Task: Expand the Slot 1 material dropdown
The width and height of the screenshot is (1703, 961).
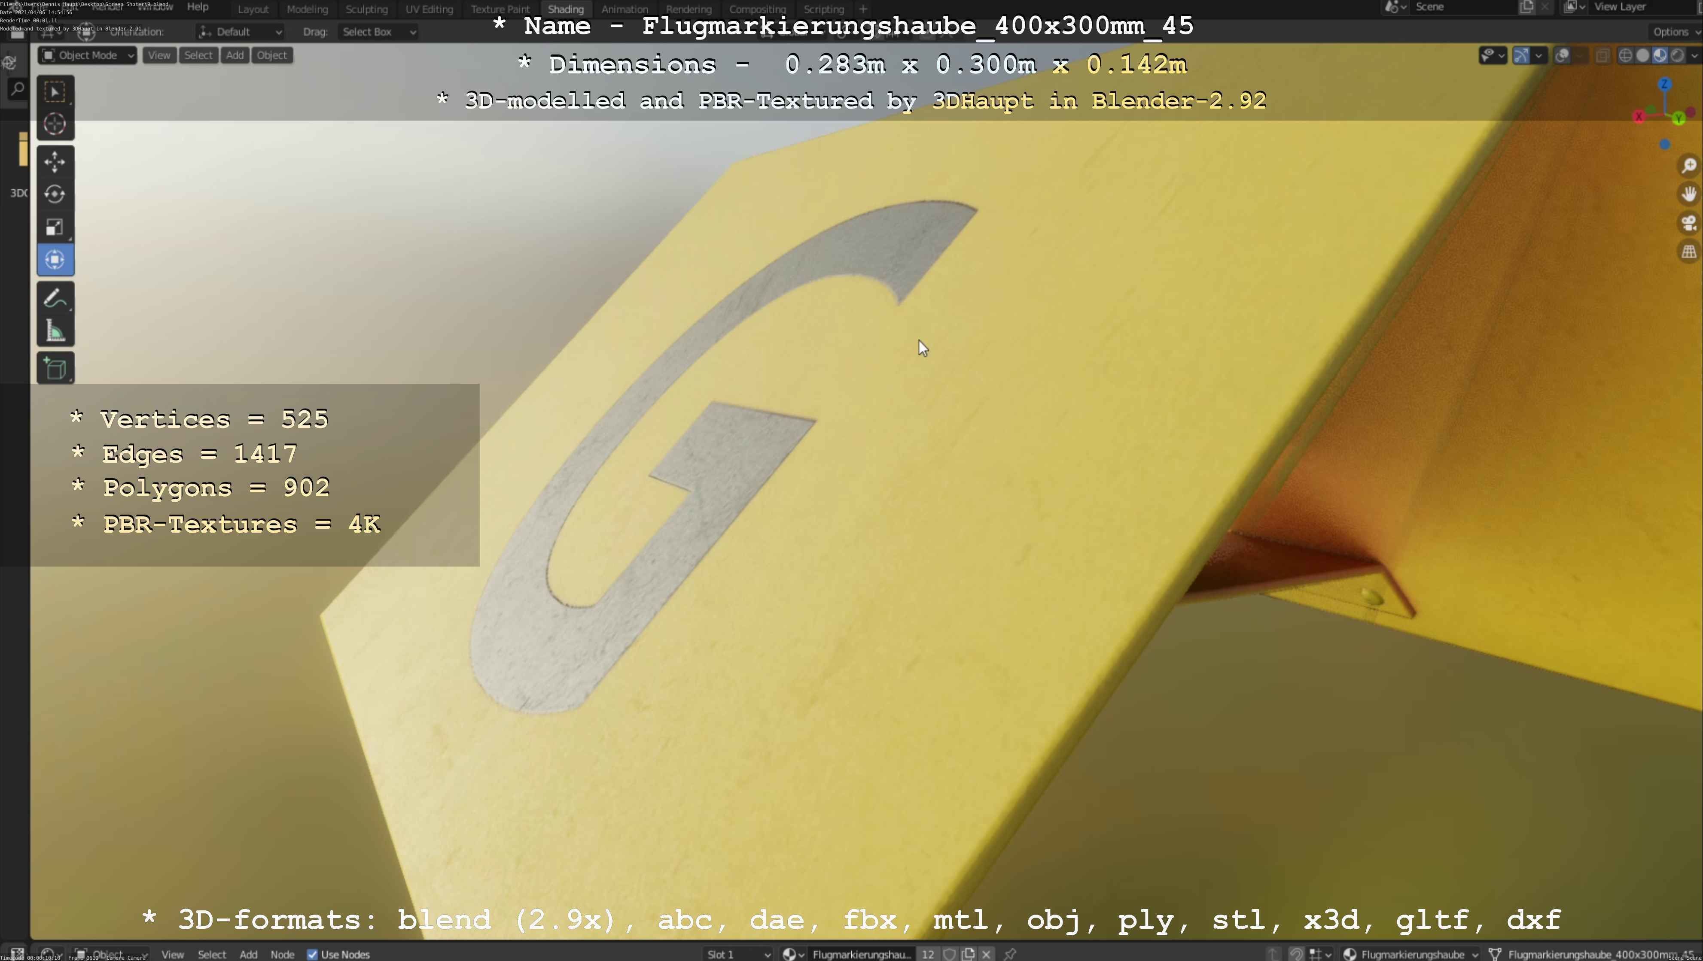Action: (738, 954)
